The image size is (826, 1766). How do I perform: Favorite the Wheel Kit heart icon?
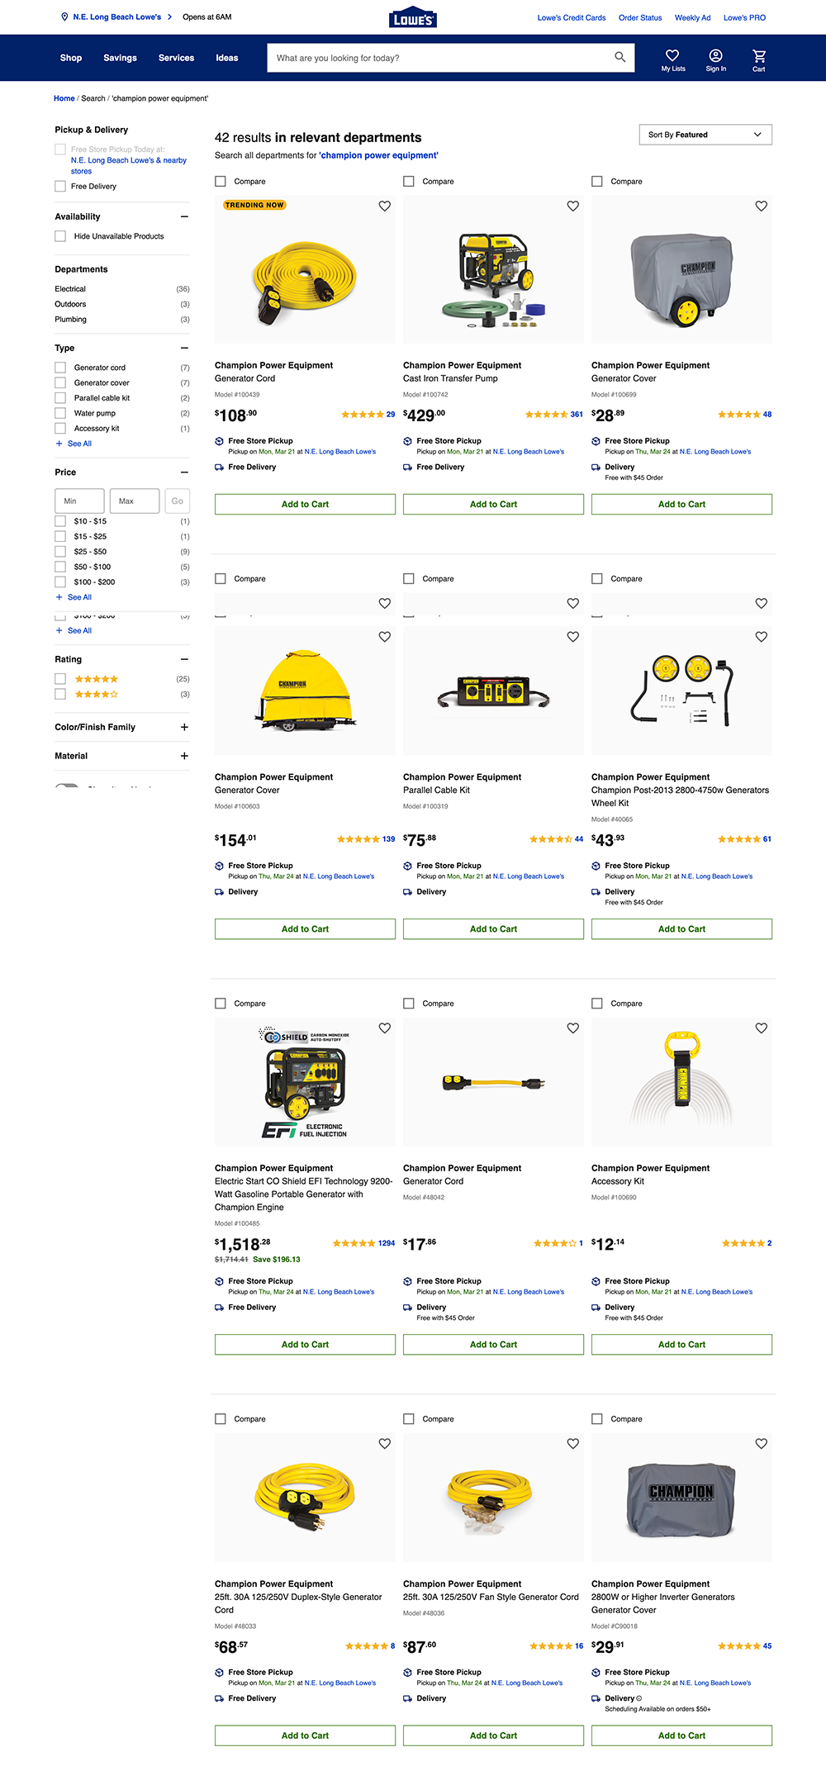(761, 637)
